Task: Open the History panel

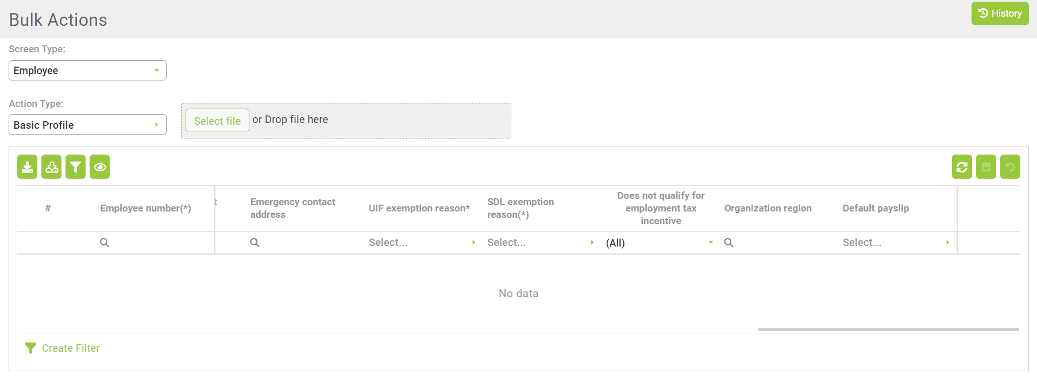Action: (x=1000, y=14)
